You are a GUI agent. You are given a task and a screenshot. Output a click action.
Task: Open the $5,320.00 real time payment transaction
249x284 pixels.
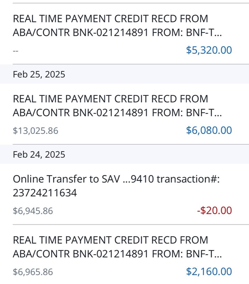tap(124, 34)
